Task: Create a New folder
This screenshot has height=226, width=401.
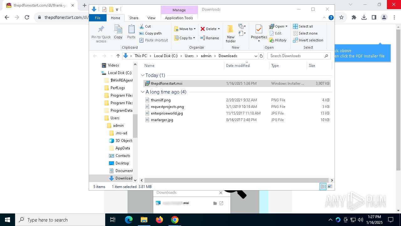Action: (x=231, y=34)
